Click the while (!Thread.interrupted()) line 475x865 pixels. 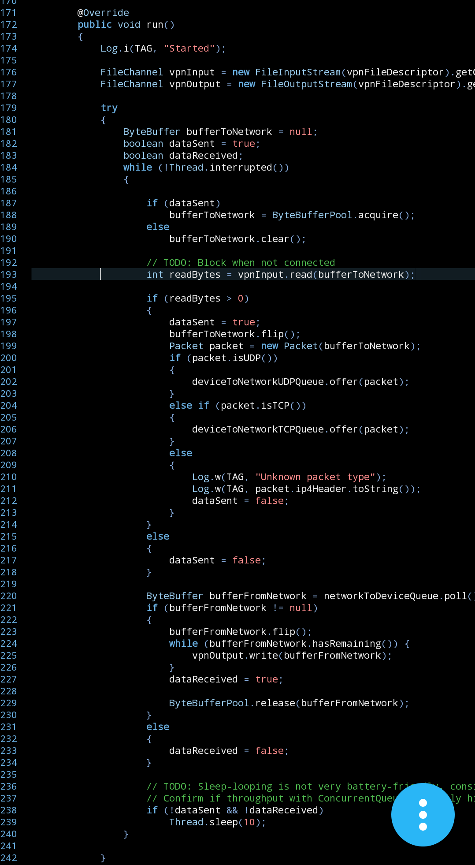(x=206, y=168)
